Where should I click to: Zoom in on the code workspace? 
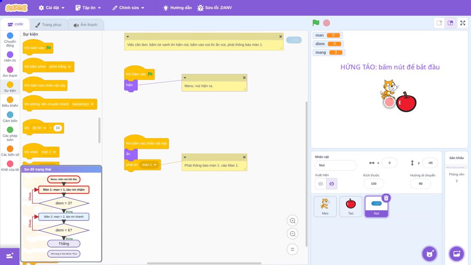[292, 220]
